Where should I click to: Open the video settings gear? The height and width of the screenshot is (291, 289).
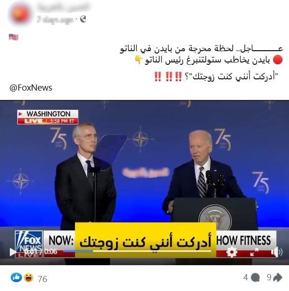tap(231, 252)
